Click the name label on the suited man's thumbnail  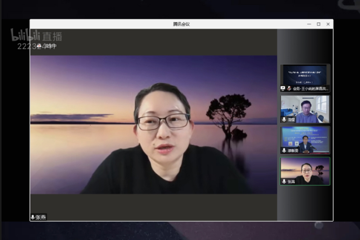pyautogui.click(x=293, y=150)
